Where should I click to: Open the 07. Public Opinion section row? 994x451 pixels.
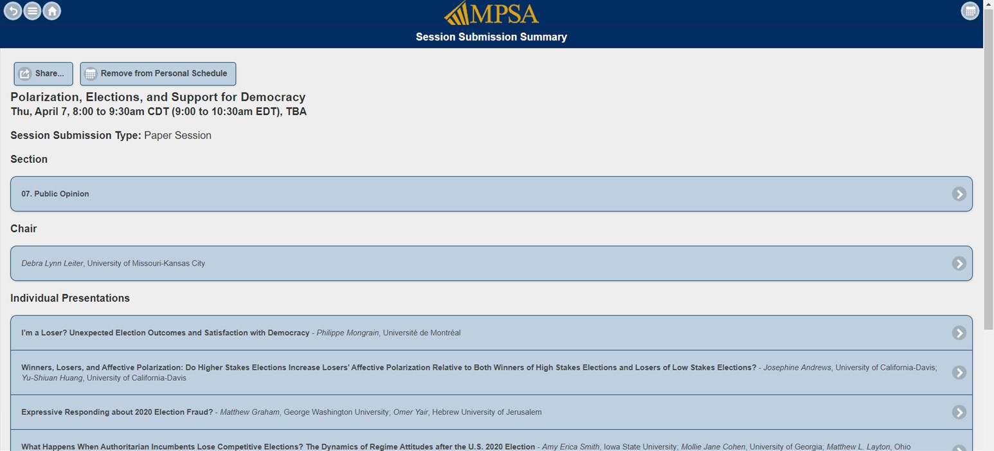point(491,194)
